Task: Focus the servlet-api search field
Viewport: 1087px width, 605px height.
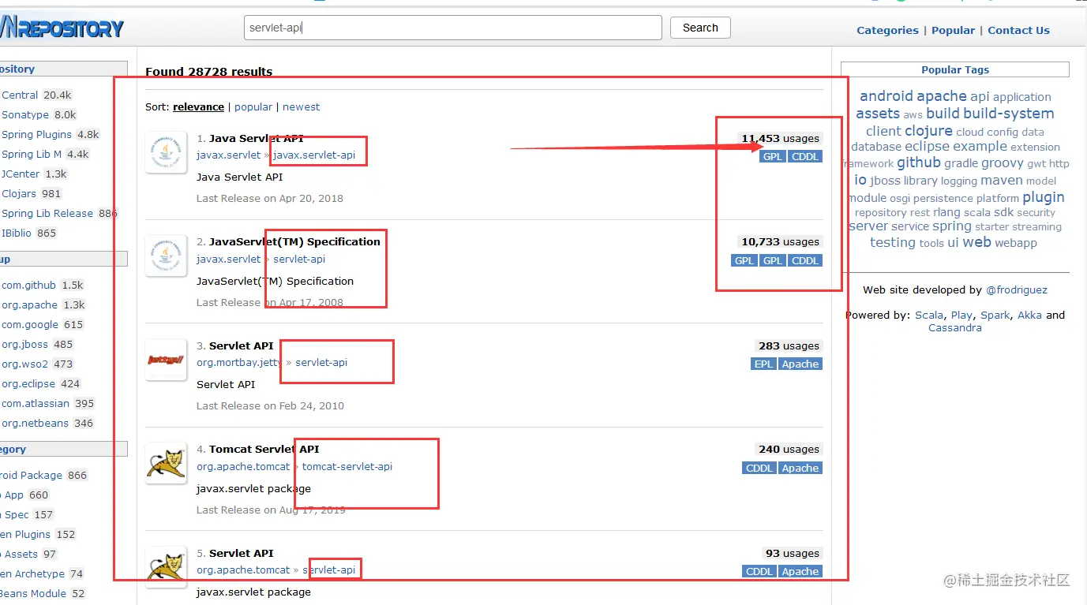Action: [453, 28]
